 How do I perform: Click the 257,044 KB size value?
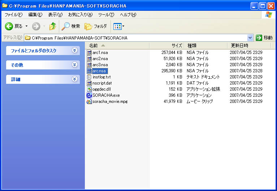(x=172, y=53)
